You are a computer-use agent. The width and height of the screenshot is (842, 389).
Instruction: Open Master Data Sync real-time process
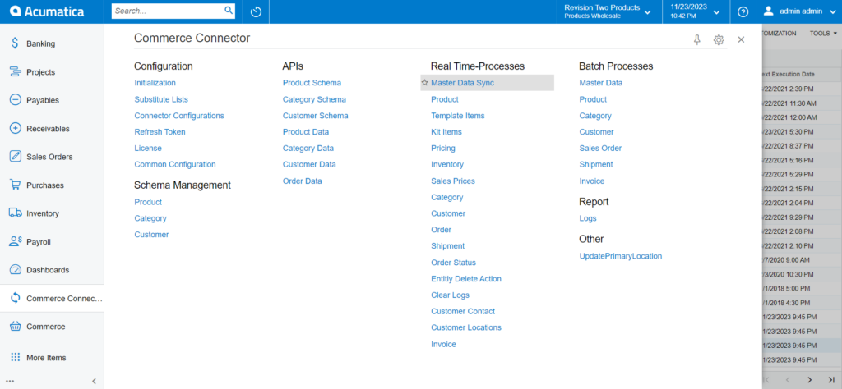click(462, 83)
